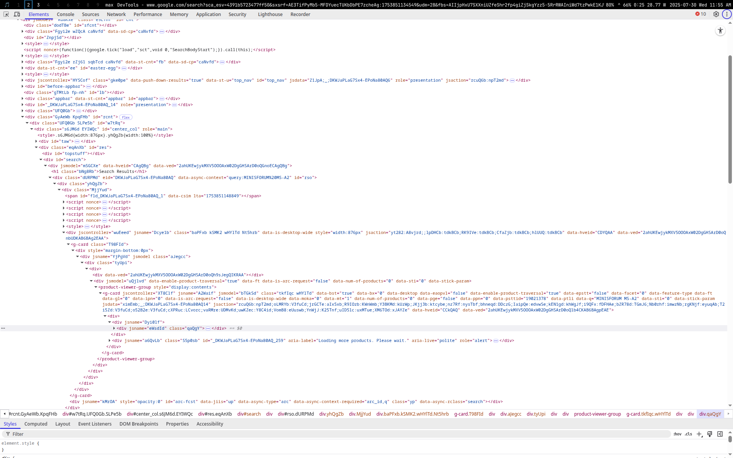Open the Lighthouse tab

pos(270,14)
